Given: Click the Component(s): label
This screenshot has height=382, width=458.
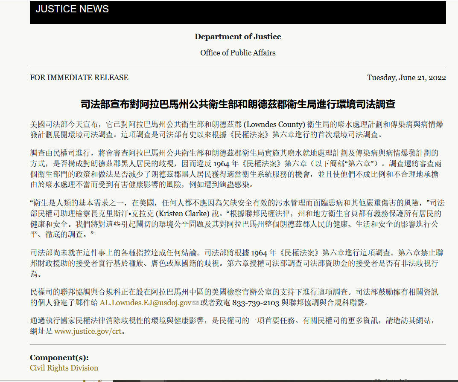Looking at the screenshot, I should click(59, 358).
